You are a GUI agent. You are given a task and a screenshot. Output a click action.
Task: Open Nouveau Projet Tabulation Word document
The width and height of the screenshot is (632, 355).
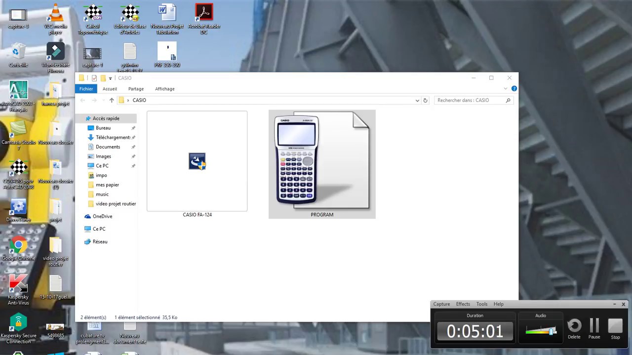pyautogui.click(x=167, y=20)
